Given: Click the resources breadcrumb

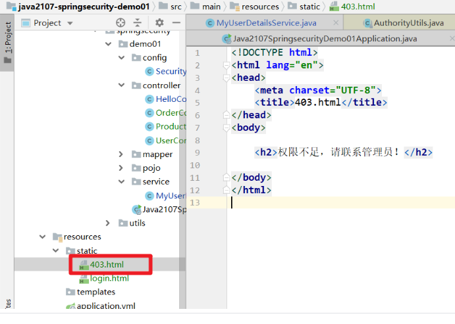Looking at the screenshot, I should point(260,7).
